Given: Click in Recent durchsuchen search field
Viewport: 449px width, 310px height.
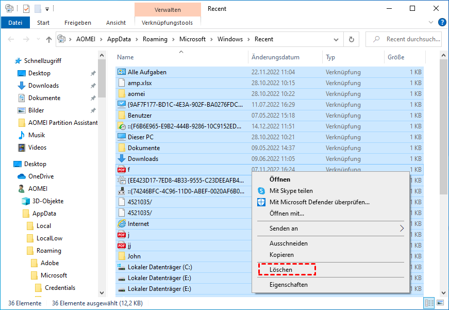Looking at the screenshot, I should [x=404, y=39].
